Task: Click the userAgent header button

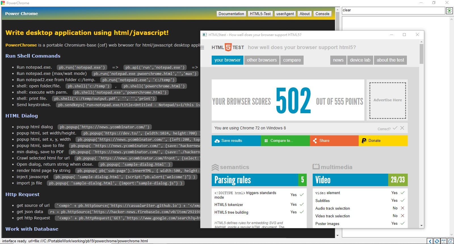Action: coord(285,14)
